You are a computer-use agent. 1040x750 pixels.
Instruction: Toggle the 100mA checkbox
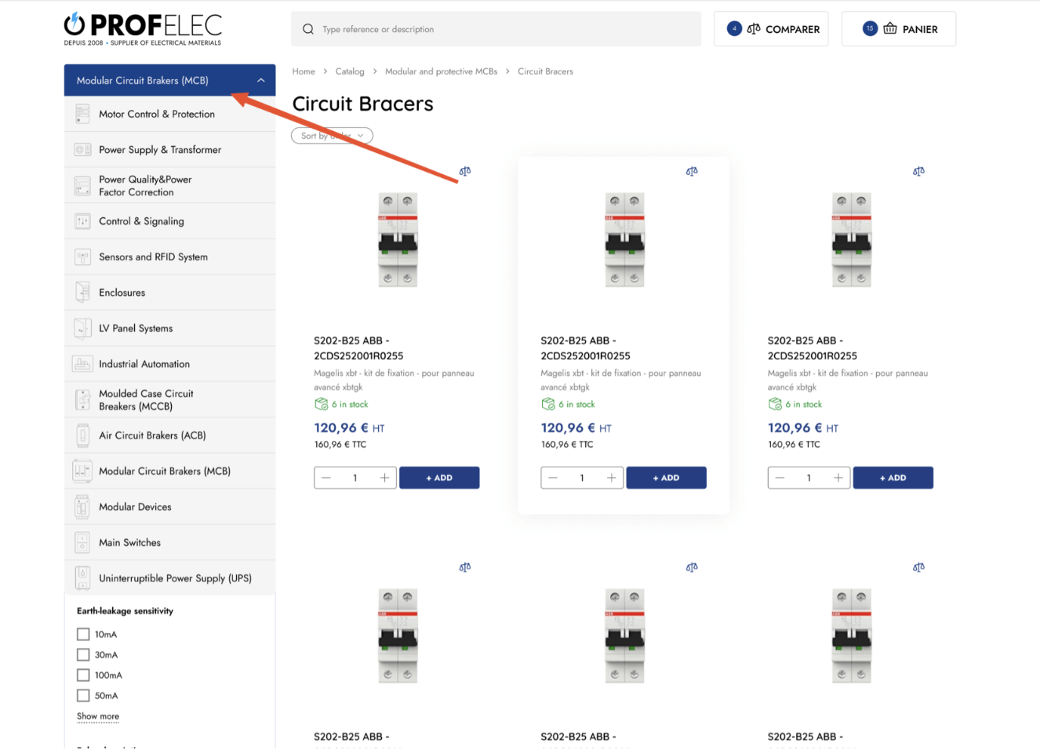(x=83, y=675)
